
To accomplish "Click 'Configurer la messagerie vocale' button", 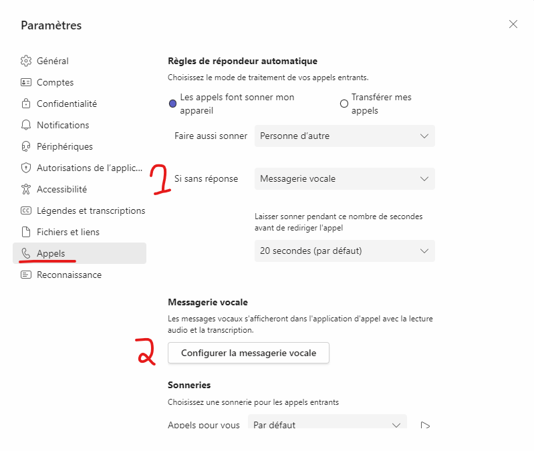I will click(248, 353).
